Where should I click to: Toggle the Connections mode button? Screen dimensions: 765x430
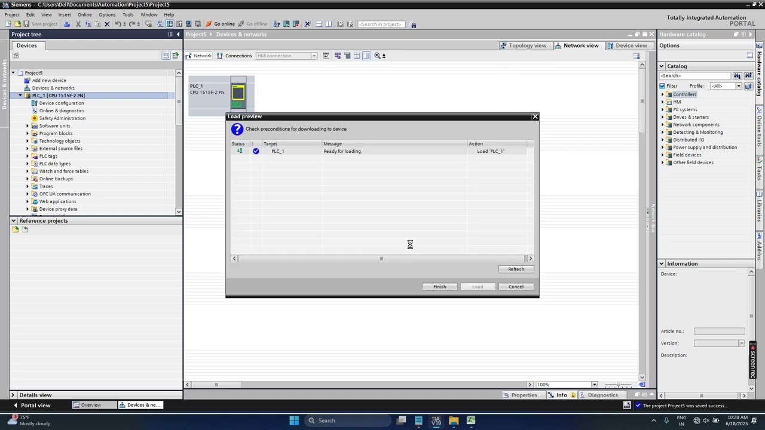tap(234, 56)
